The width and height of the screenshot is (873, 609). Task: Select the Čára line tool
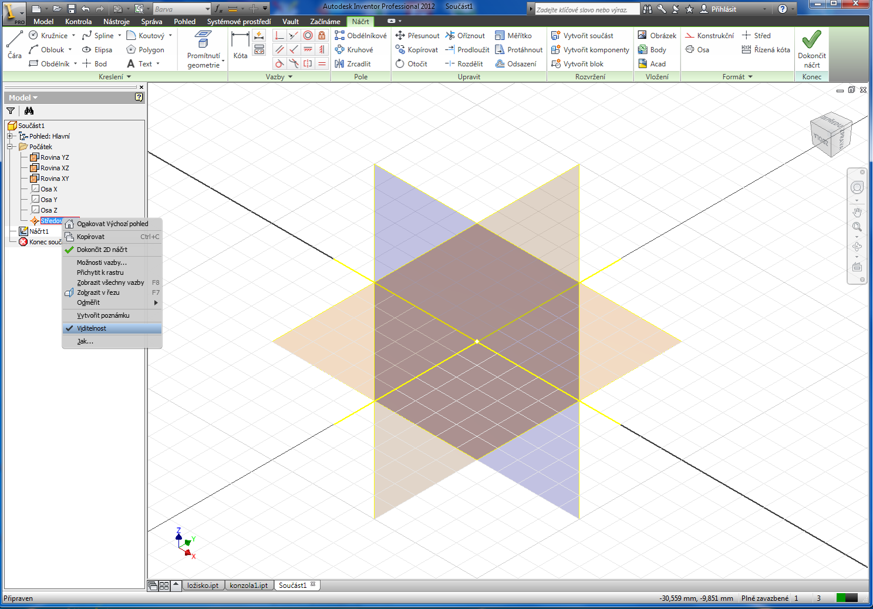point(15,46)
